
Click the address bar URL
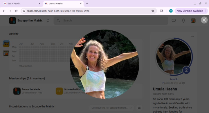tap(58, 11)
